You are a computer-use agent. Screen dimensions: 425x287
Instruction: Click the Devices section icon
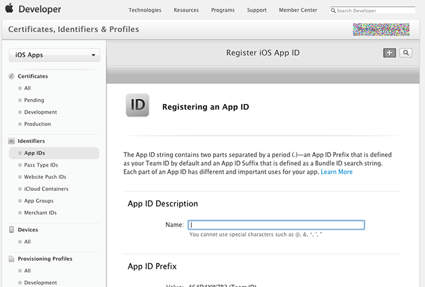[12, 230]
